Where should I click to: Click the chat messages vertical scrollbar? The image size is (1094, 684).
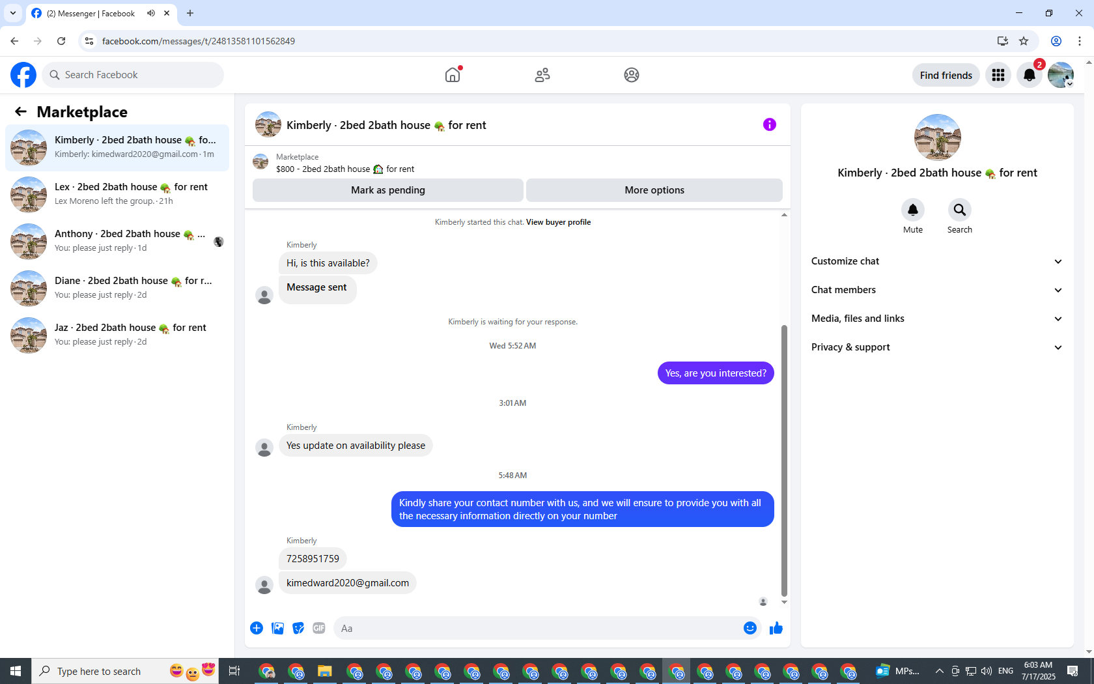point(784,461)
